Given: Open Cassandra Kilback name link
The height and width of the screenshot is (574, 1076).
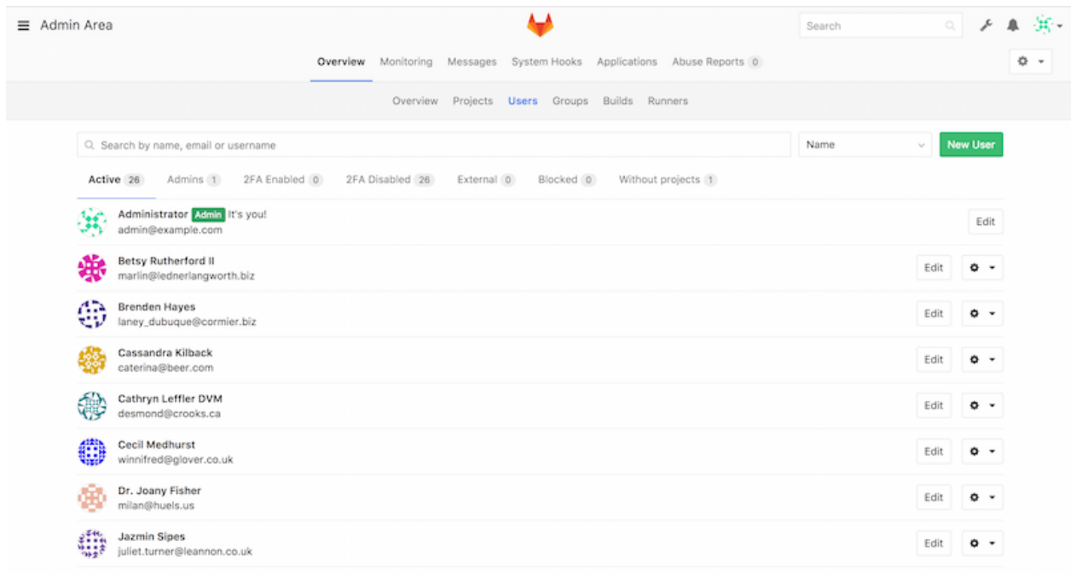Looking at the screenshot, I should coord(165,353).
